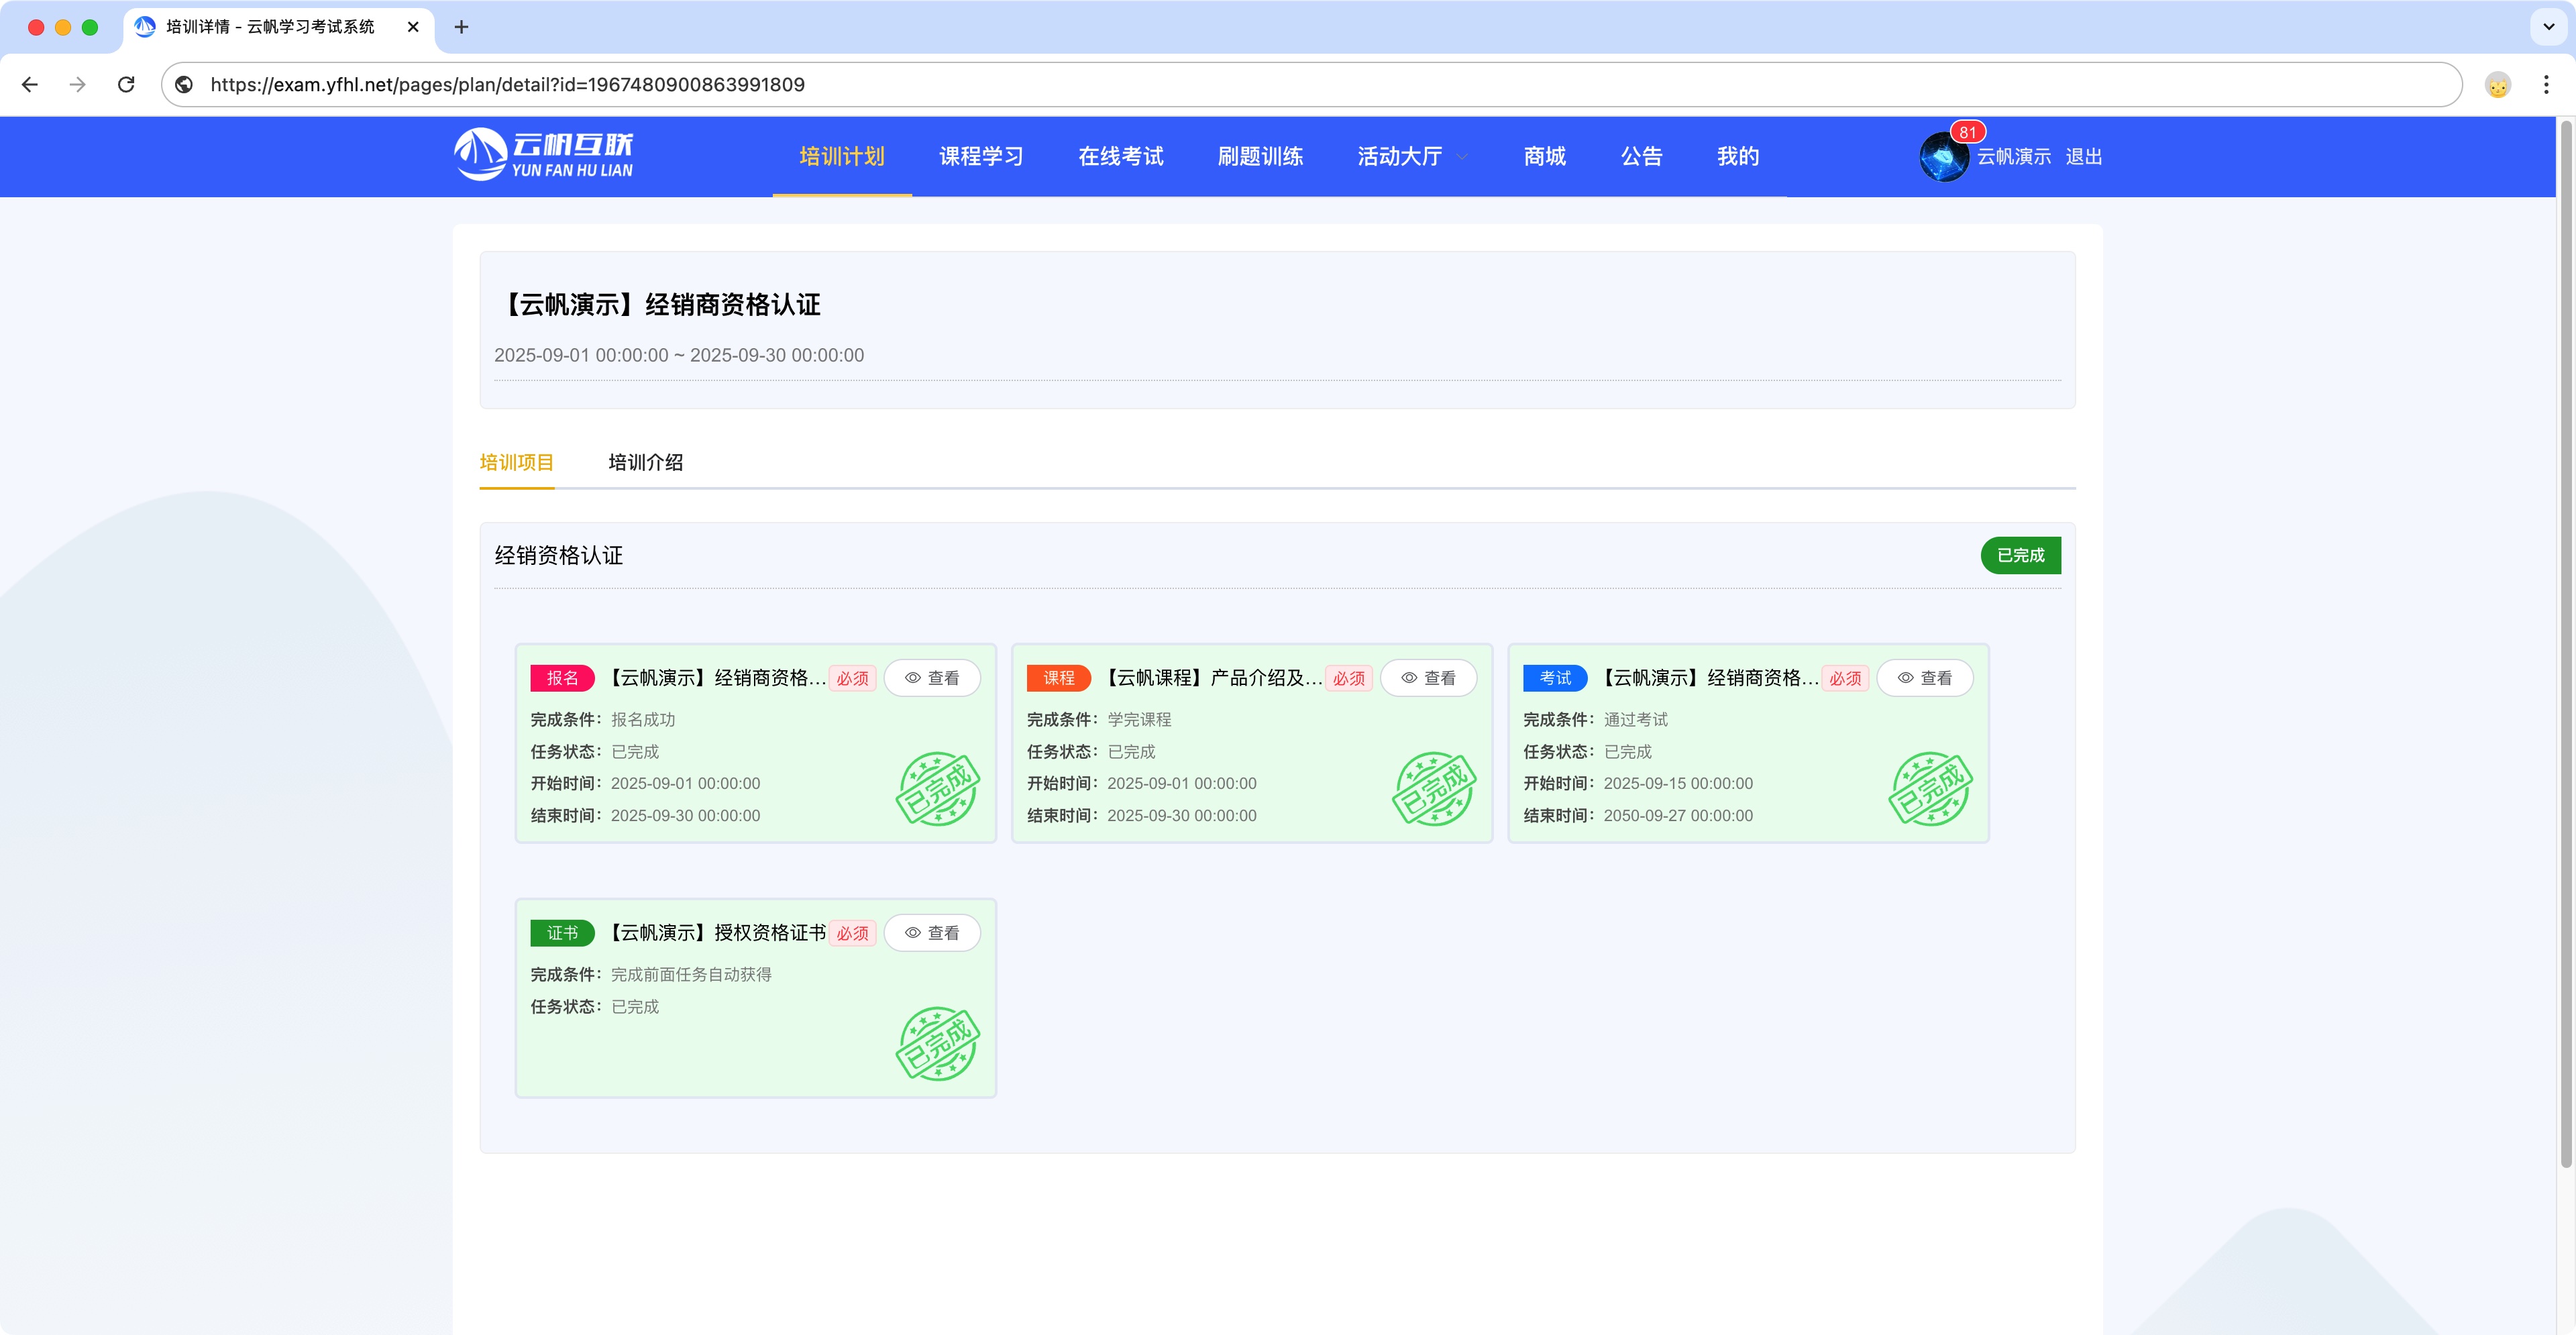View site information icon in address bar

184,84
